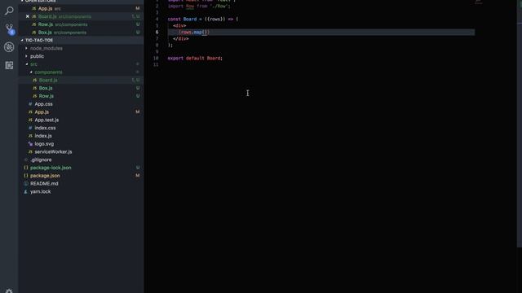The height and width of the screenshot is (293, 522).
Task: Click the braces icon beside package-lock.json
Action: 26,168
